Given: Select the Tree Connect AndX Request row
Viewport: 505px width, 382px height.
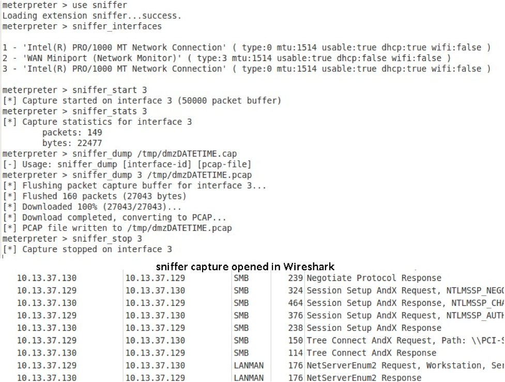Looking at the screenshot, I should (252, 341).
